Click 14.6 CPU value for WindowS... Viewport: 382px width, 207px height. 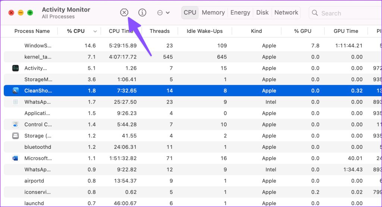90,46
